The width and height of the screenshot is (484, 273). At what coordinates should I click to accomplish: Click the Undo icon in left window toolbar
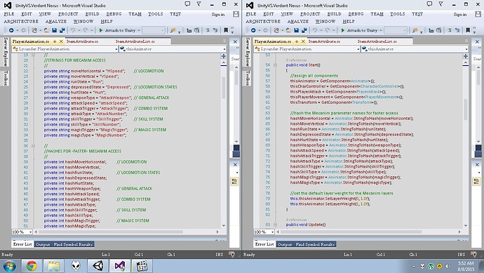click(73, 30)
